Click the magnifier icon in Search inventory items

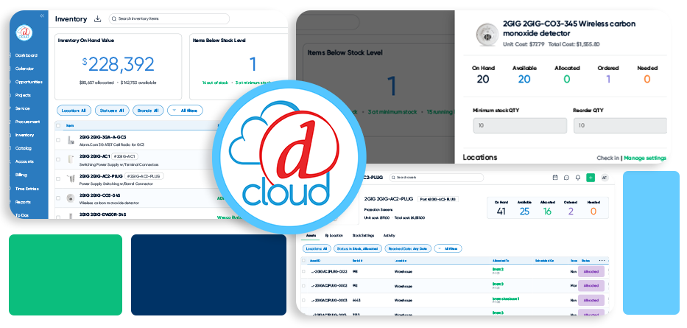pos(114,19)
